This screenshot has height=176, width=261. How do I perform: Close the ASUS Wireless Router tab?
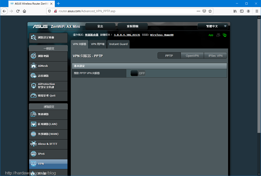click(51, 4)
